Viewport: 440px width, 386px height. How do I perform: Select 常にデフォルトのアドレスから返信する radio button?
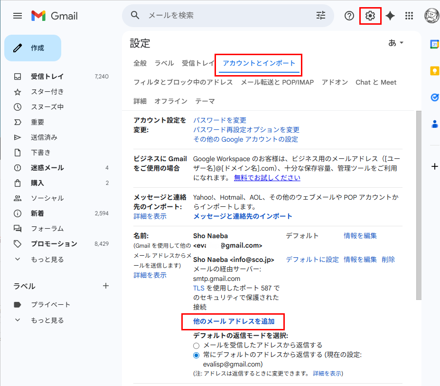pyautogui.click(x=196, y=356)
